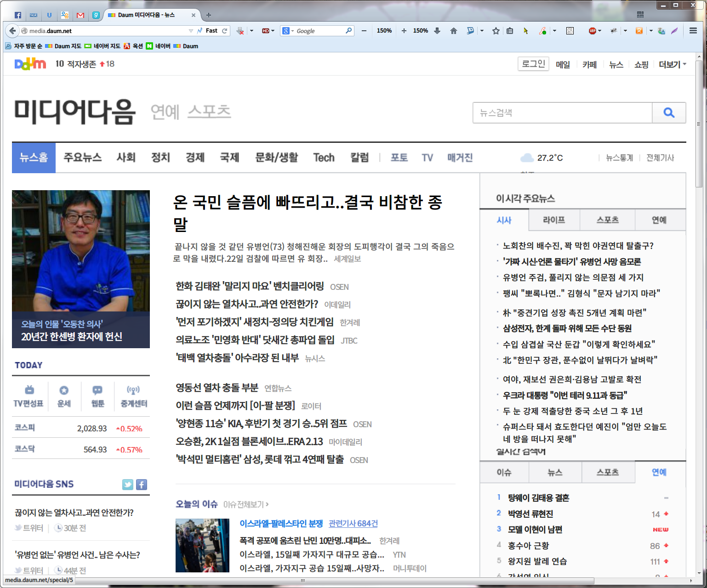Open the MediaDaum Twitter icon

tap(128, 485)
